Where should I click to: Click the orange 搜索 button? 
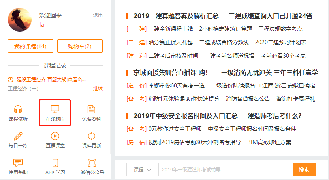(304, 170)
